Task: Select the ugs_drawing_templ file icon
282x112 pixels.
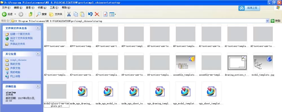Action: tap(160, 91)
